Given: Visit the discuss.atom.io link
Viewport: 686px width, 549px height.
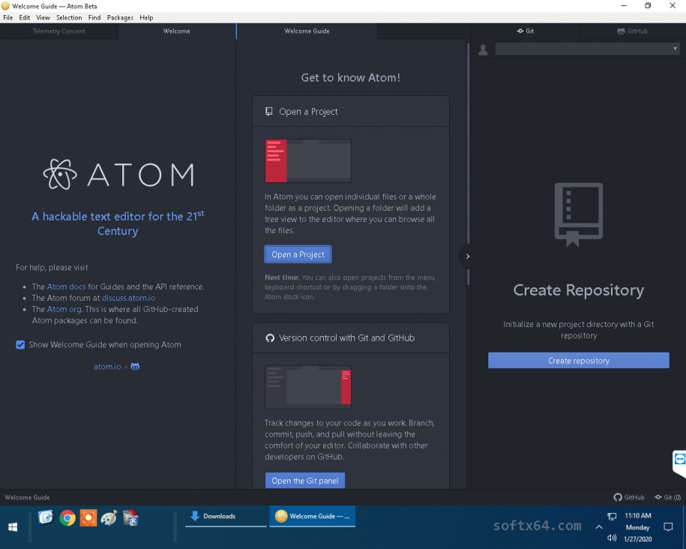Looking at the screenshot, I should pos(128,298).
